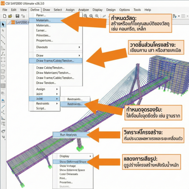Select the black arrow pointer tool
The image size is (189, 189).
[3, 25]
